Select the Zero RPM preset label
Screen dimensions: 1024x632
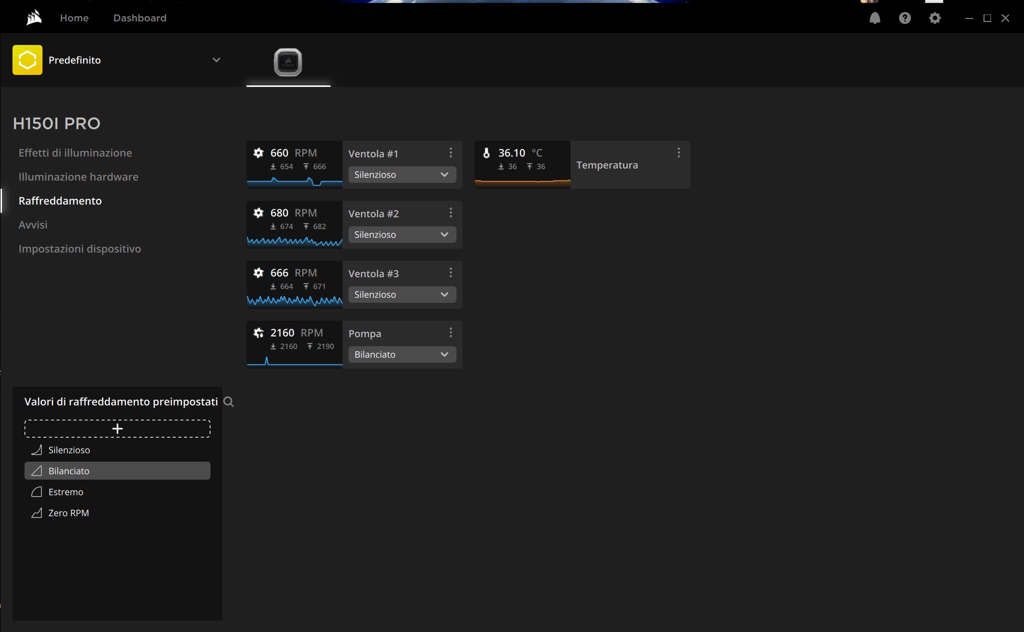pos(68,513)
